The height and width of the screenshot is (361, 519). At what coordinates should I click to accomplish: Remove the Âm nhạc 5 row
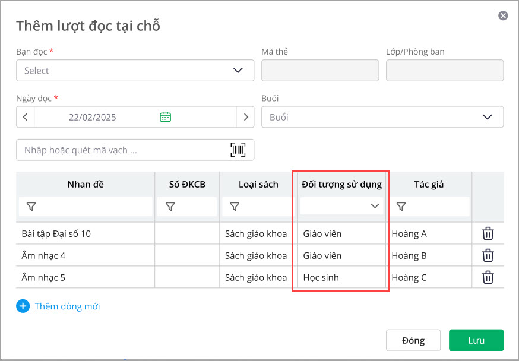[488, 277]
